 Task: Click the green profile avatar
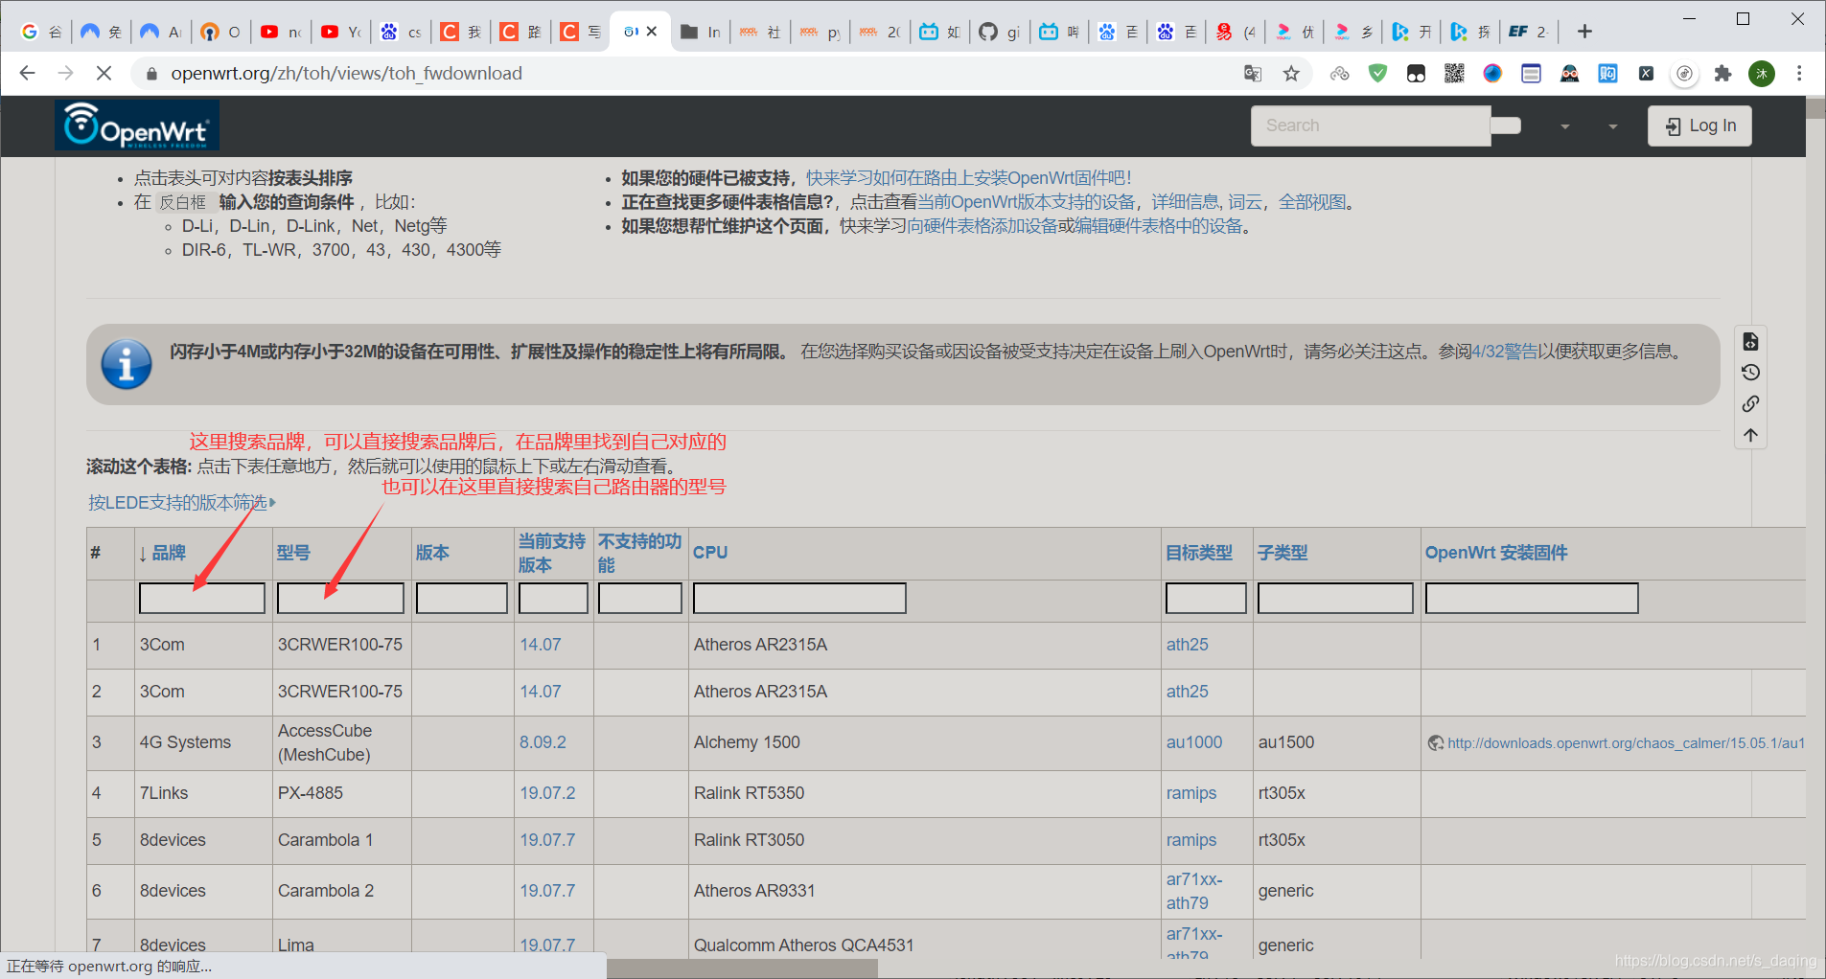point(1762,74)
